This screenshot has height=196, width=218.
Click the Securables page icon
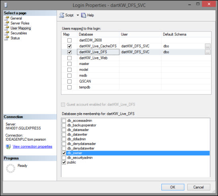pyautogui.click(x=6, y=33)
